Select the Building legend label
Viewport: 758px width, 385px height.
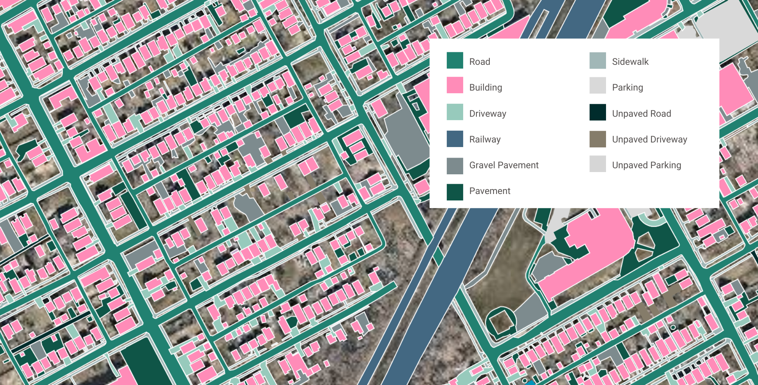point(485,88)
